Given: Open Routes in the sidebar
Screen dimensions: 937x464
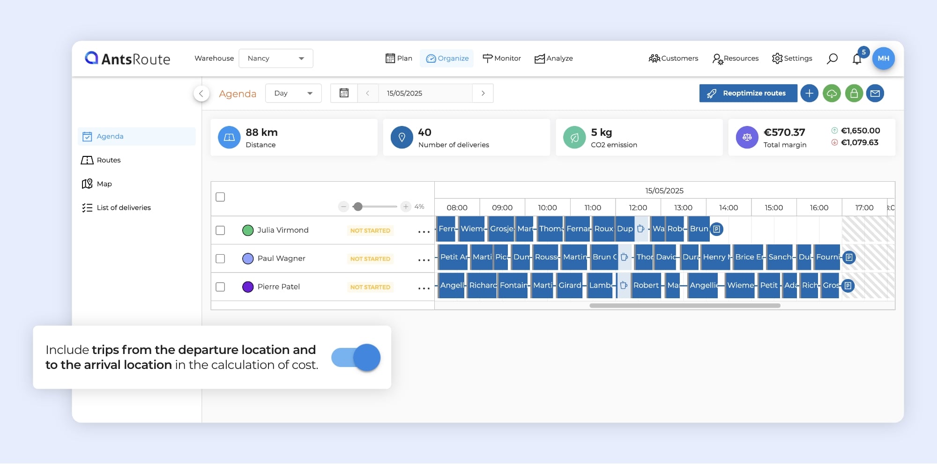Looking at the screenshot, I should click(x=108, y=160).
